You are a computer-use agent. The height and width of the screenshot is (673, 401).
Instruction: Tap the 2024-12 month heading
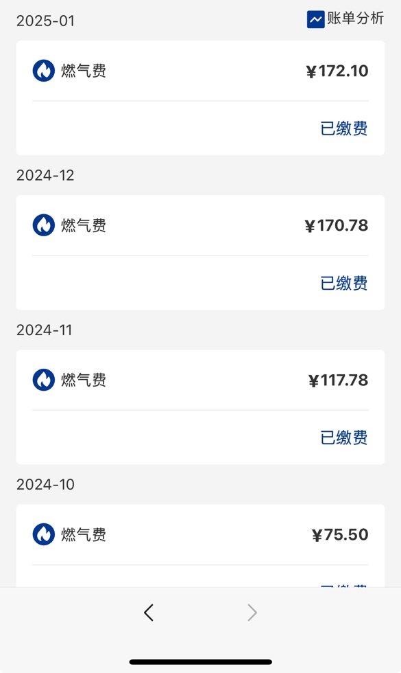pos(45,175)
